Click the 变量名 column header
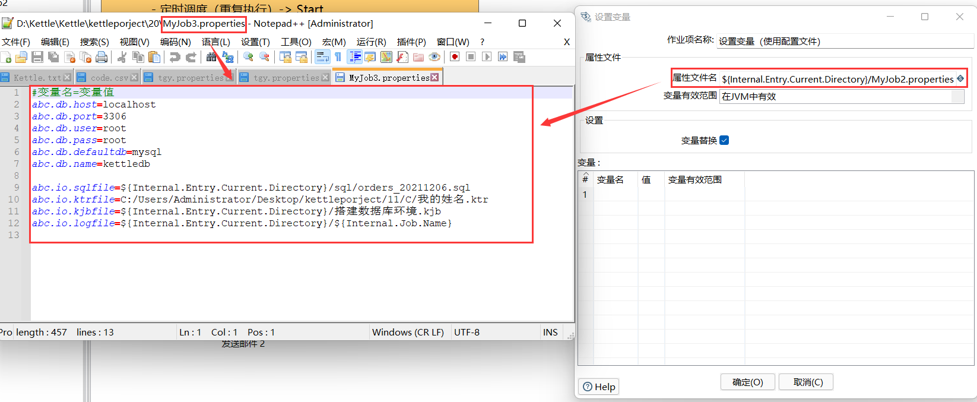Image resolution: width=977 pixels, height=402 pixels. (x=610, y=180)
